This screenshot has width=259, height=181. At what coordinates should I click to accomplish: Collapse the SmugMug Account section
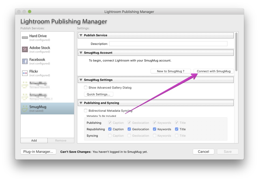coord(81,53)
